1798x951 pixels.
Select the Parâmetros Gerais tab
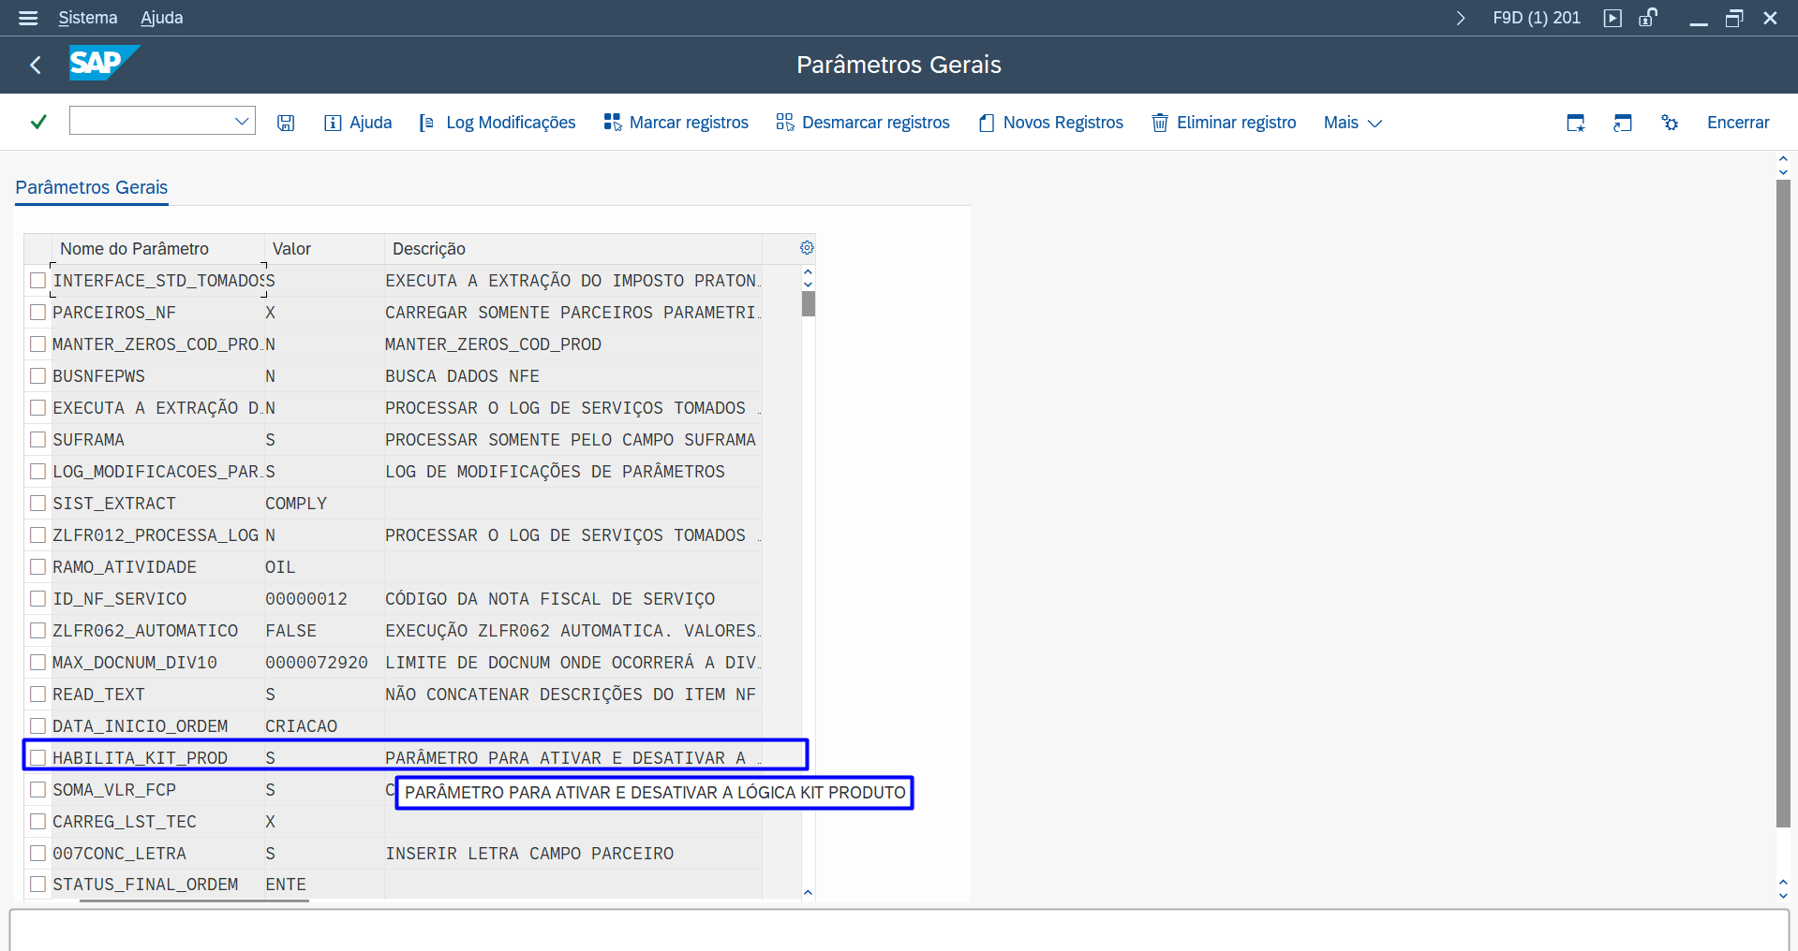(x=92, y=187)
